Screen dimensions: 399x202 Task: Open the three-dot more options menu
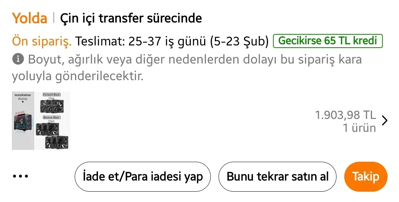pyautogui.click(x=20, y=176)
